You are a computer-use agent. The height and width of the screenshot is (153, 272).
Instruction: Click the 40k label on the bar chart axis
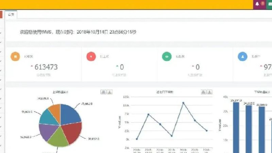(225, 97)
